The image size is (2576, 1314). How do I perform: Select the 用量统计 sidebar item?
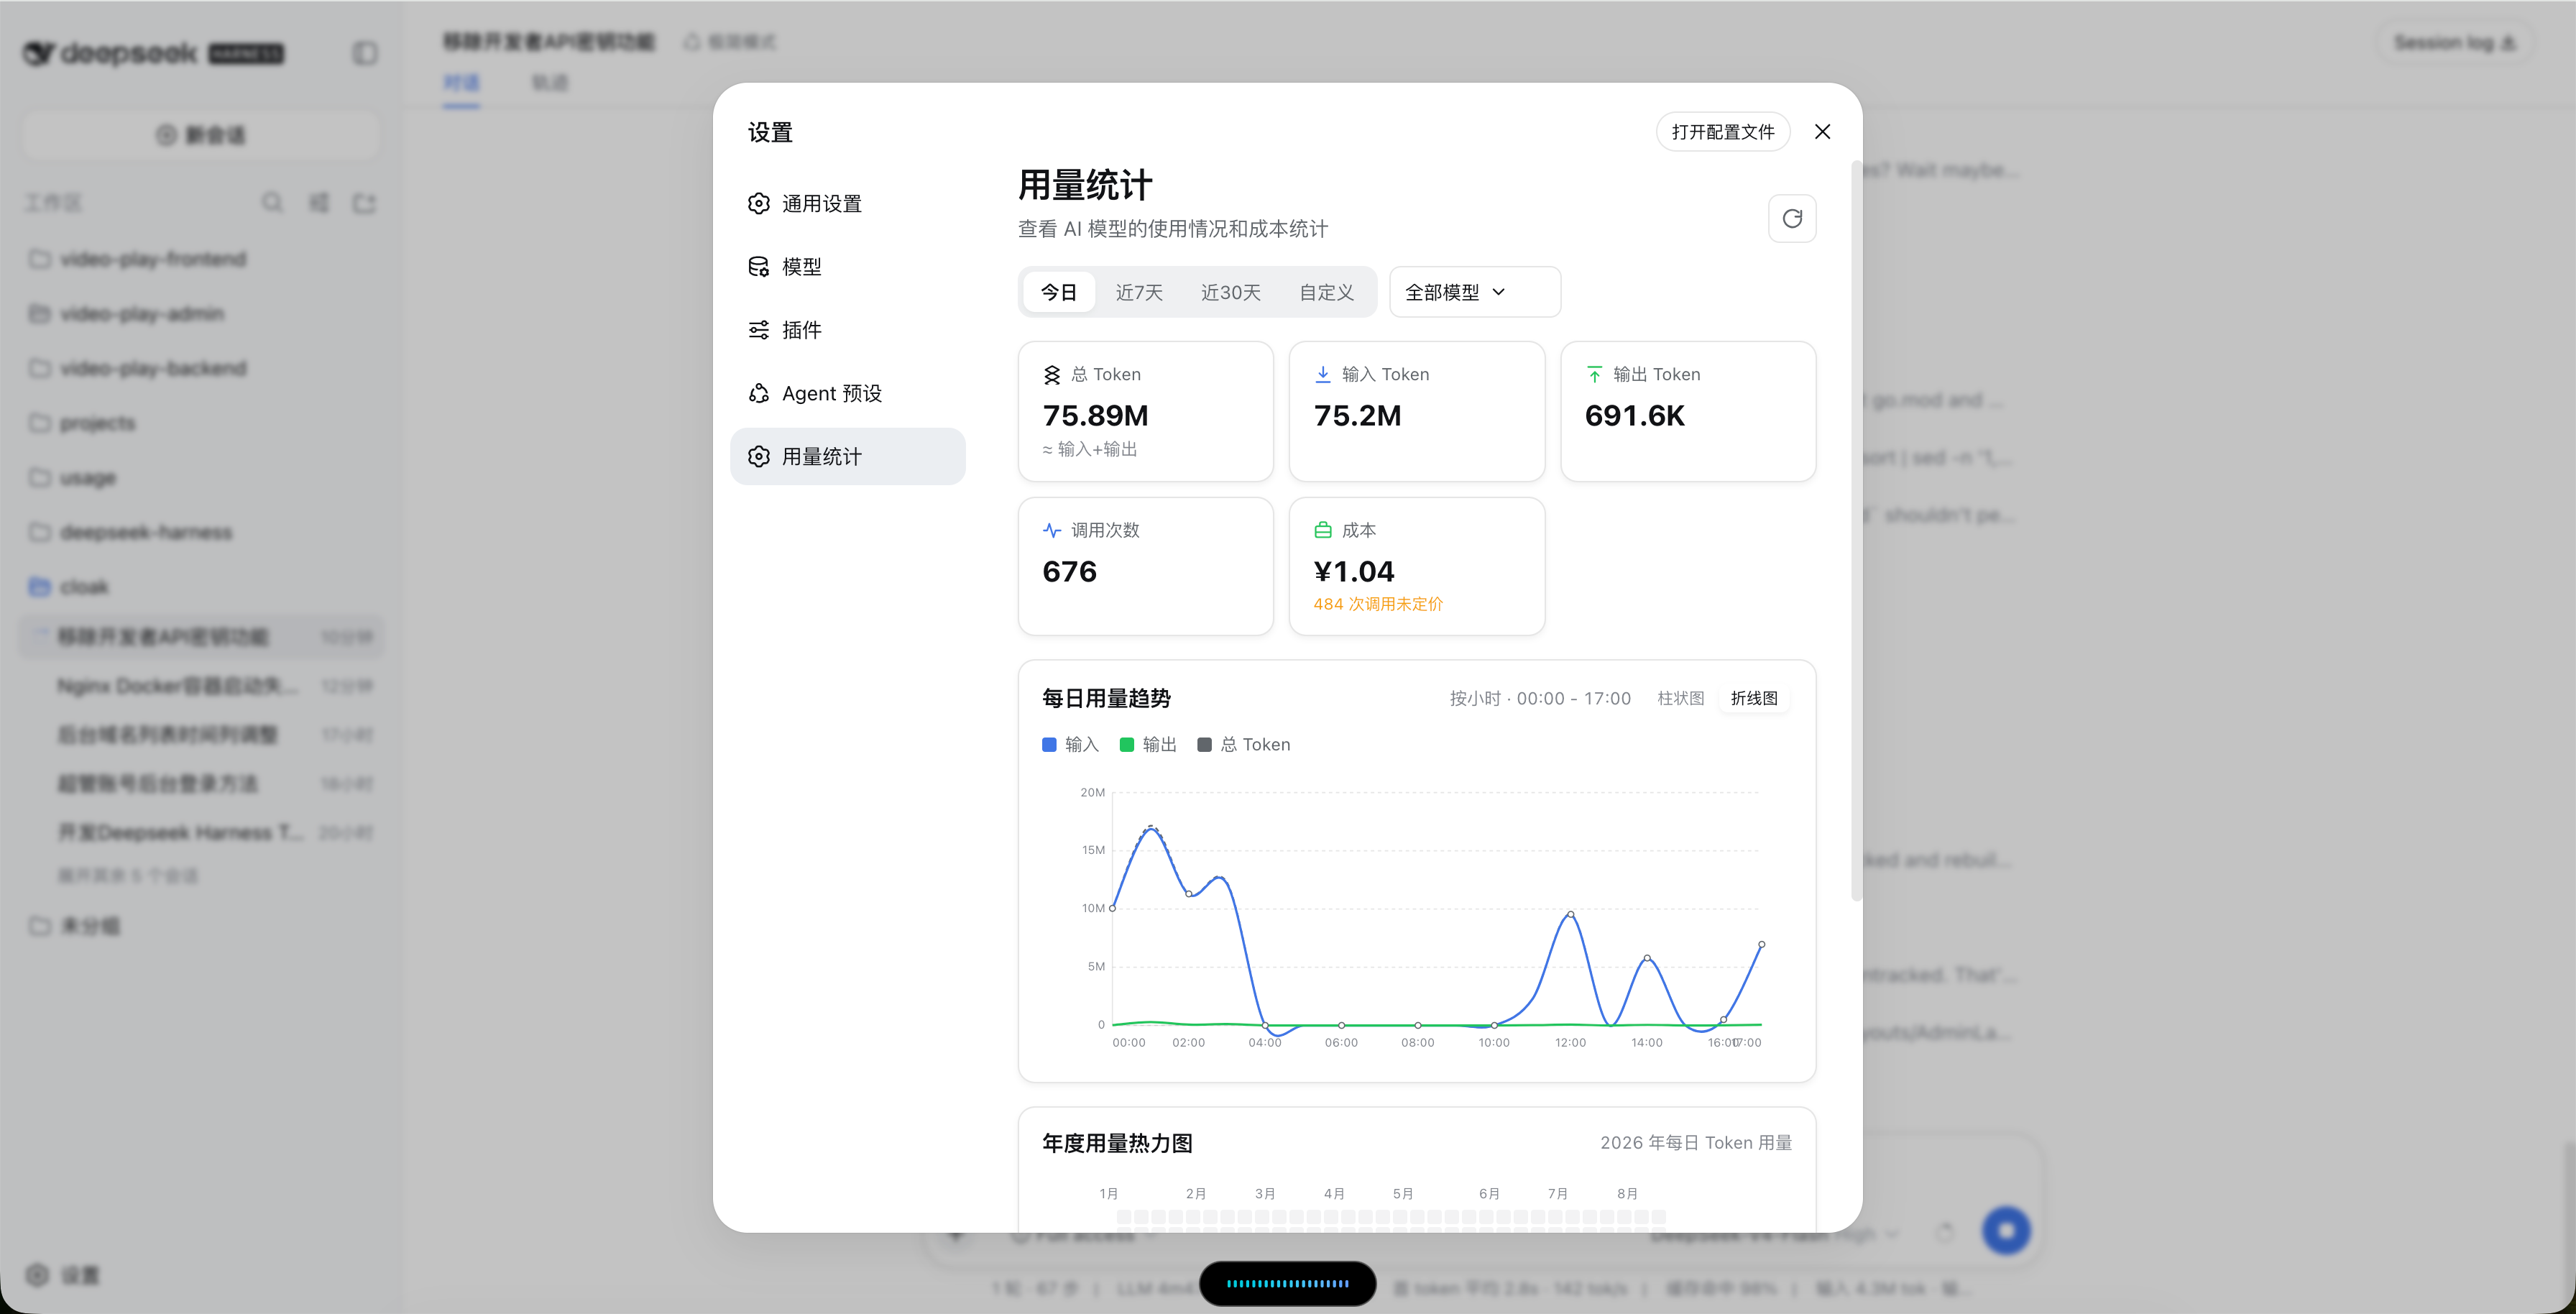click(x=847, y=457)
